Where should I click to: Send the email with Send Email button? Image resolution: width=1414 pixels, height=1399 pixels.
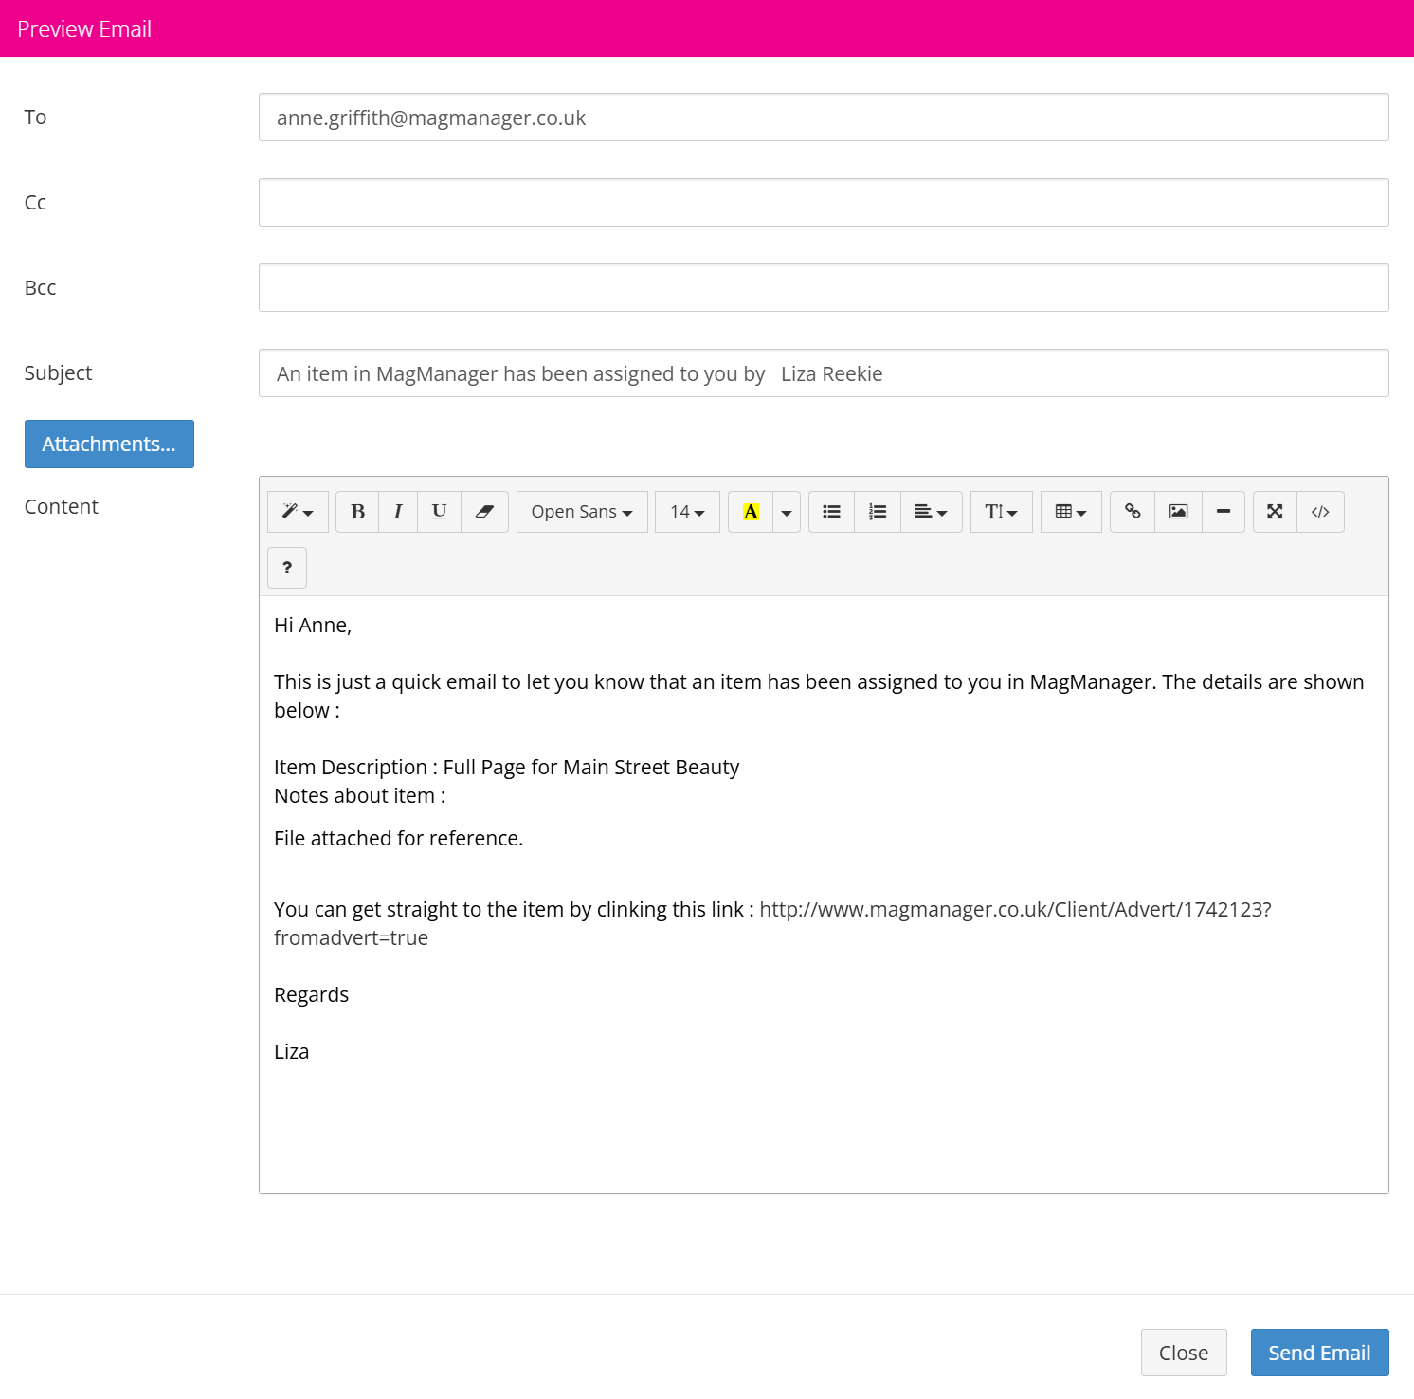coord(1319,1353)
